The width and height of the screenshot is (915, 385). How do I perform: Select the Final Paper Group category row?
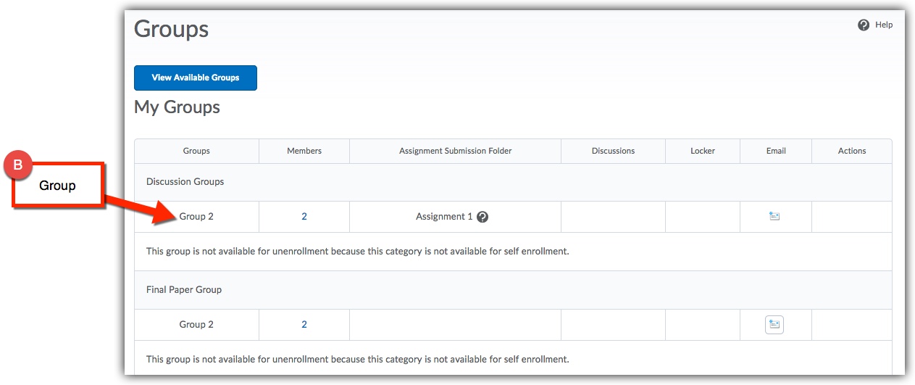(184, 290)
